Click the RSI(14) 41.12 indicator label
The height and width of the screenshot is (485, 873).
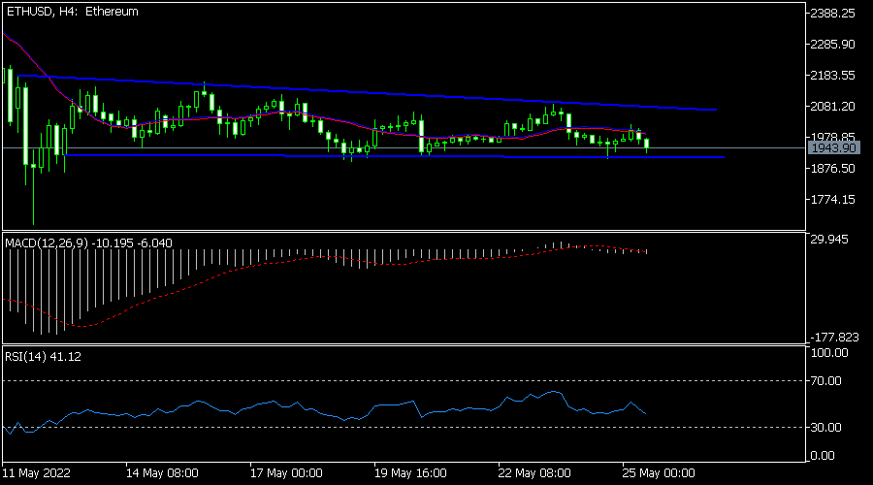(43, 356)
